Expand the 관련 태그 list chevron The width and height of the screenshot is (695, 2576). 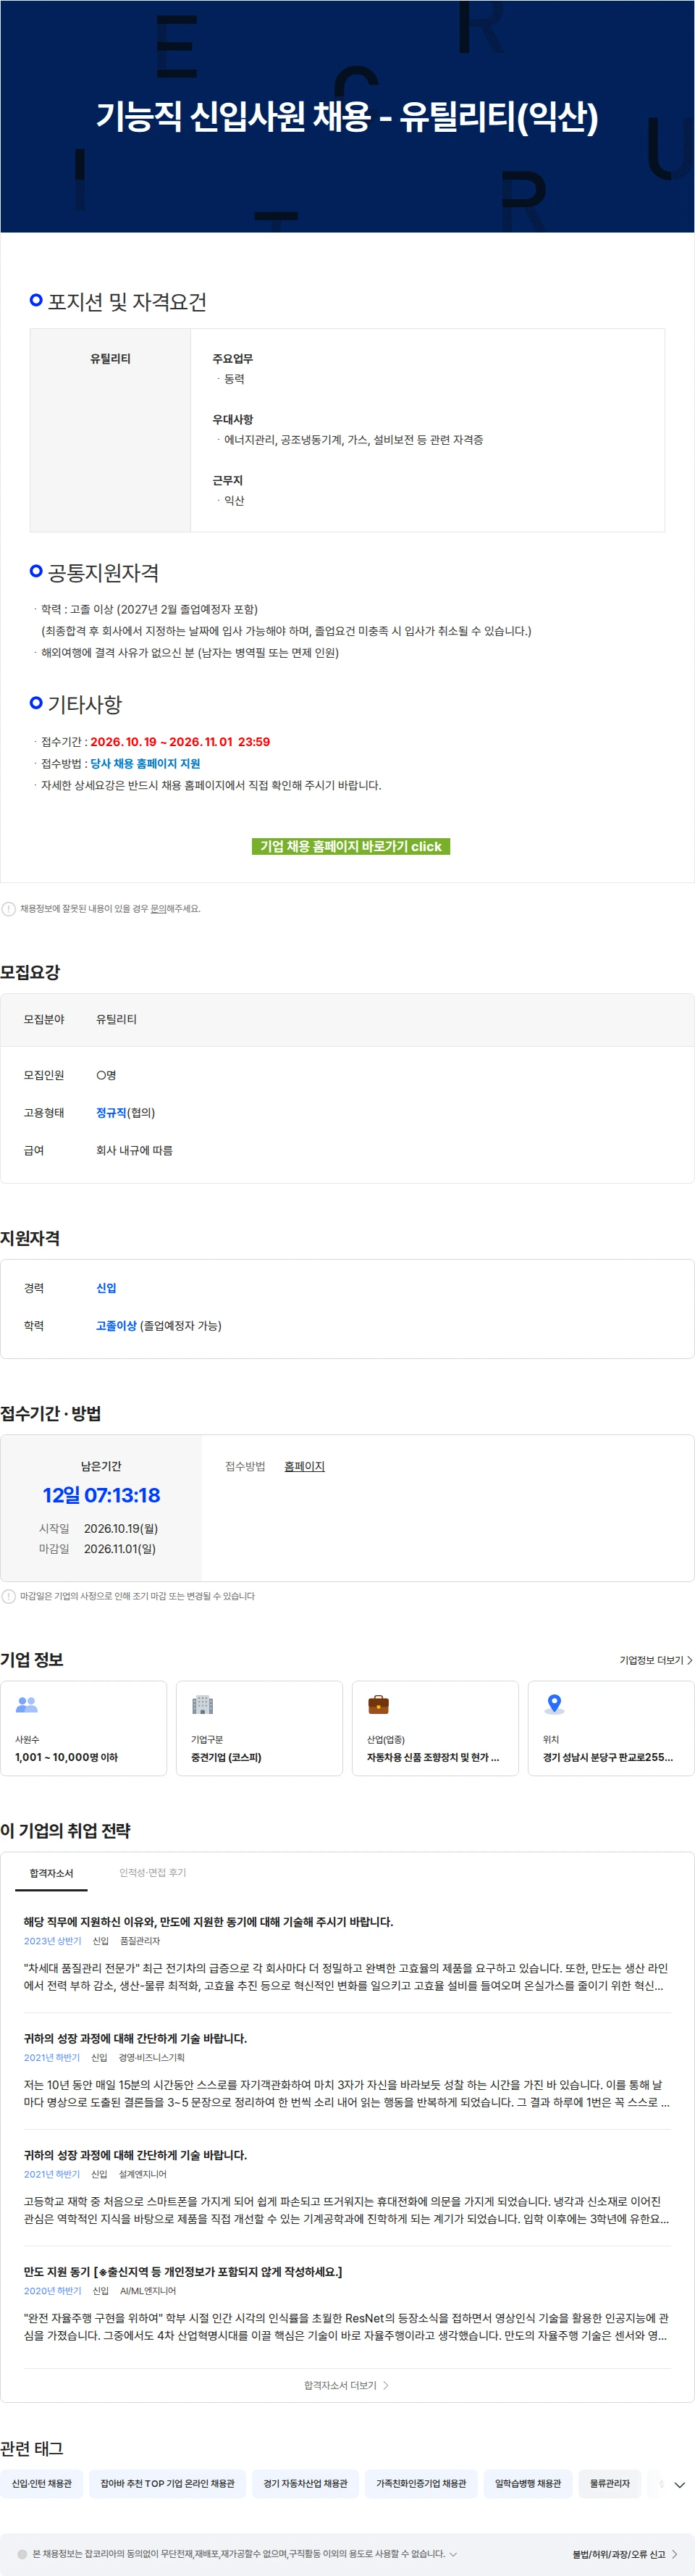pyautogui.click(x=679, y=2484)
